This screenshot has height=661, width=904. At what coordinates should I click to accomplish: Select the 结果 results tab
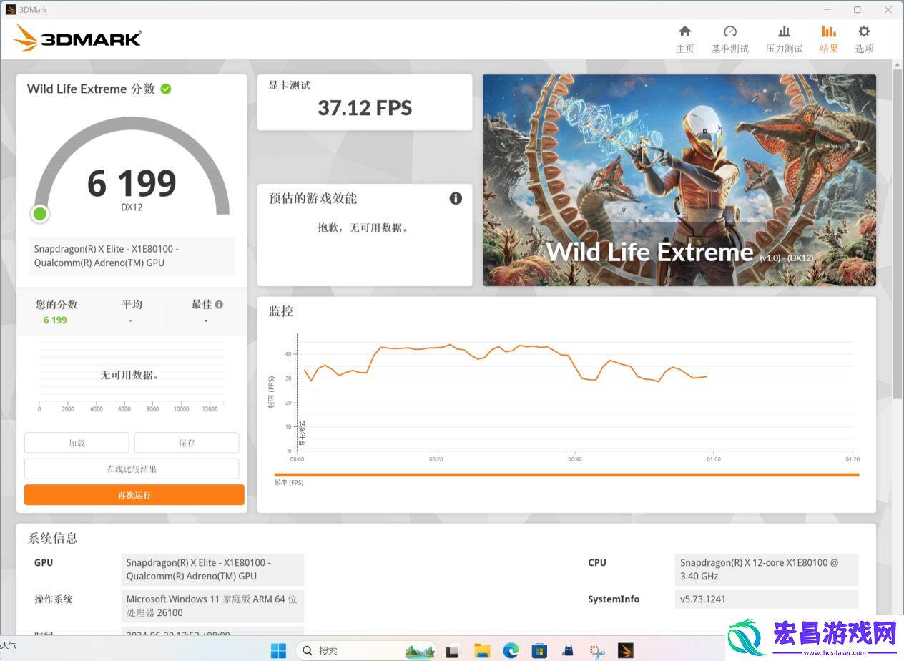[x=829, y=39]
